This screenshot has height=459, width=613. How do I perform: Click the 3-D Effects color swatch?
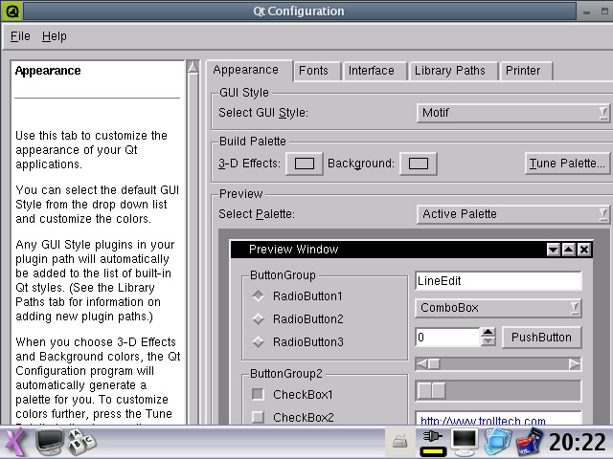304,164
